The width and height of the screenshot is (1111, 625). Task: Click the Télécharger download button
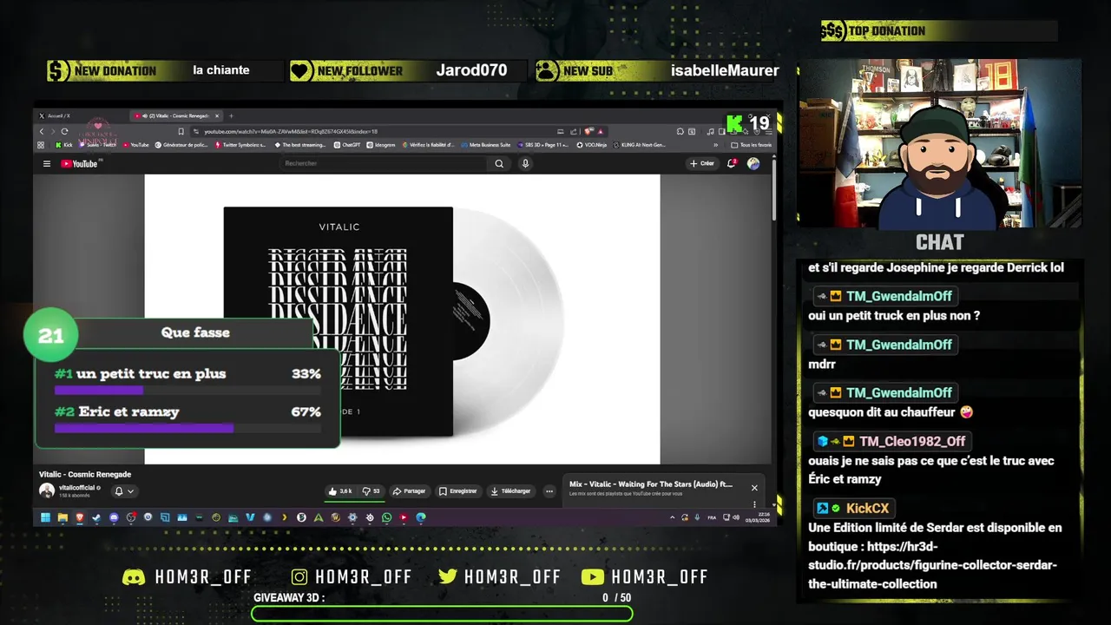510,491
